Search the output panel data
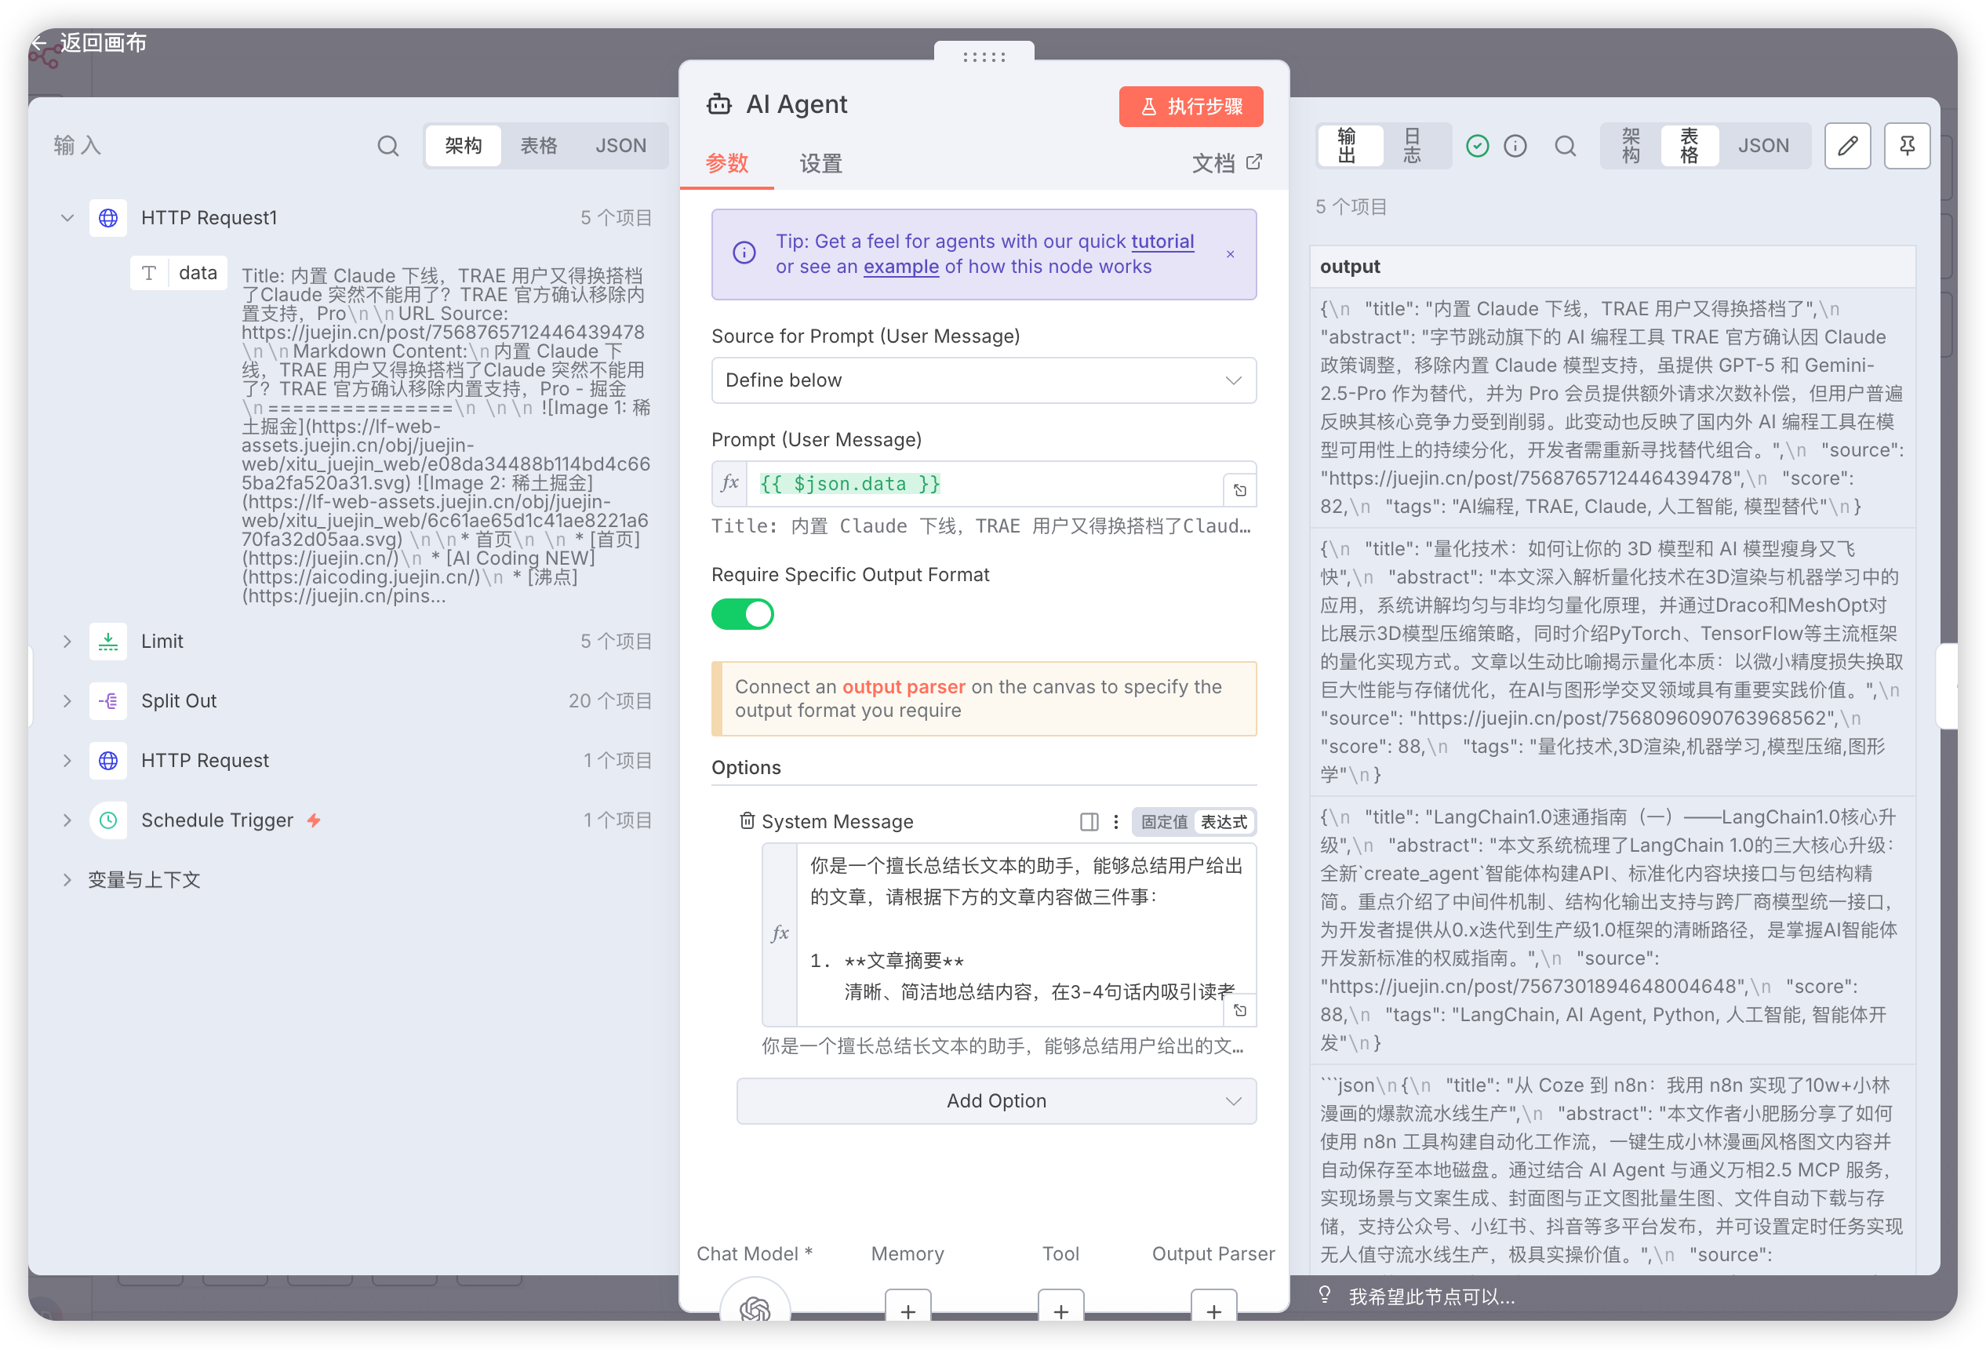This screenshot has height=1349, width=1986. 1566,146
